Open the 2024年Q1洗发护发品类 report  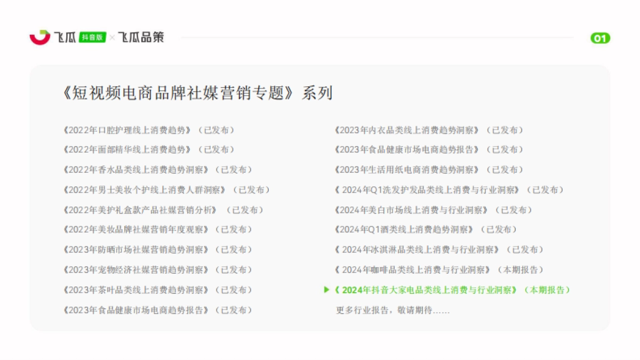(427, 190)
